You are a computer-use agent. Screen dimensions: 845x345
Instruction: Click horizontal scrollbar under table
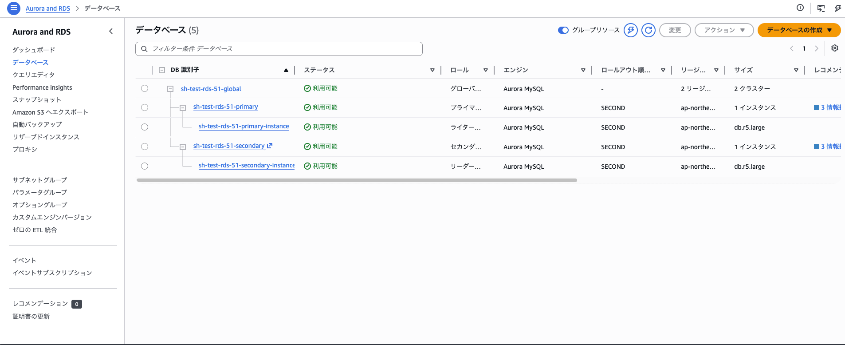coord(357,180)
